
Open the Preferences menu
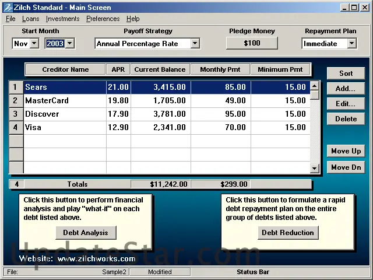(x=103, y=19)
